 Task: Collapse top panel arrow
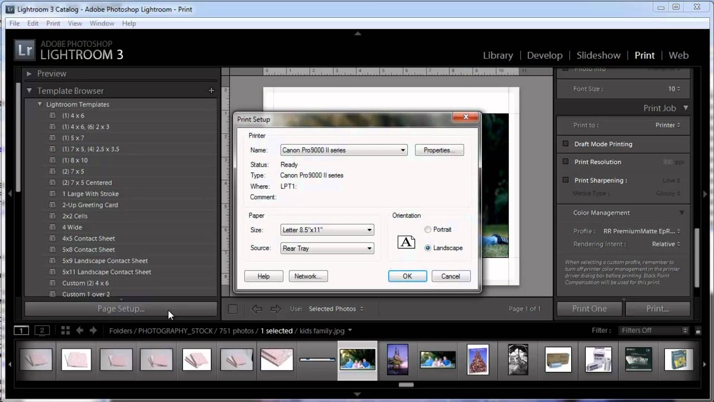[358, 33]
